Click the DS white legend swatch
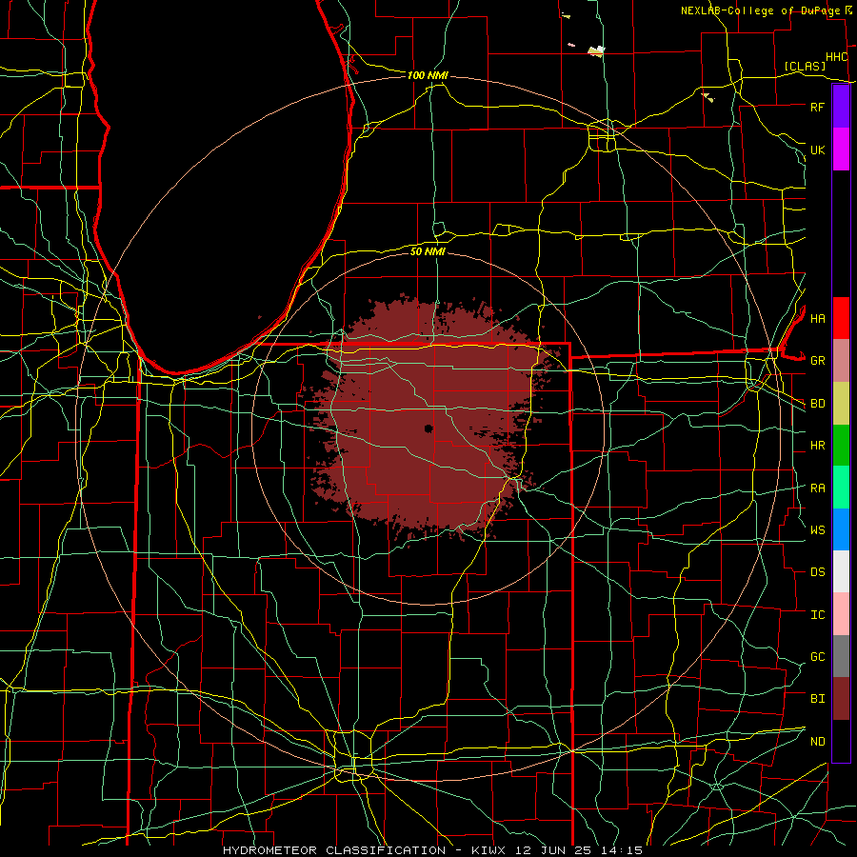The image size is (857, 857). [841, 571]
